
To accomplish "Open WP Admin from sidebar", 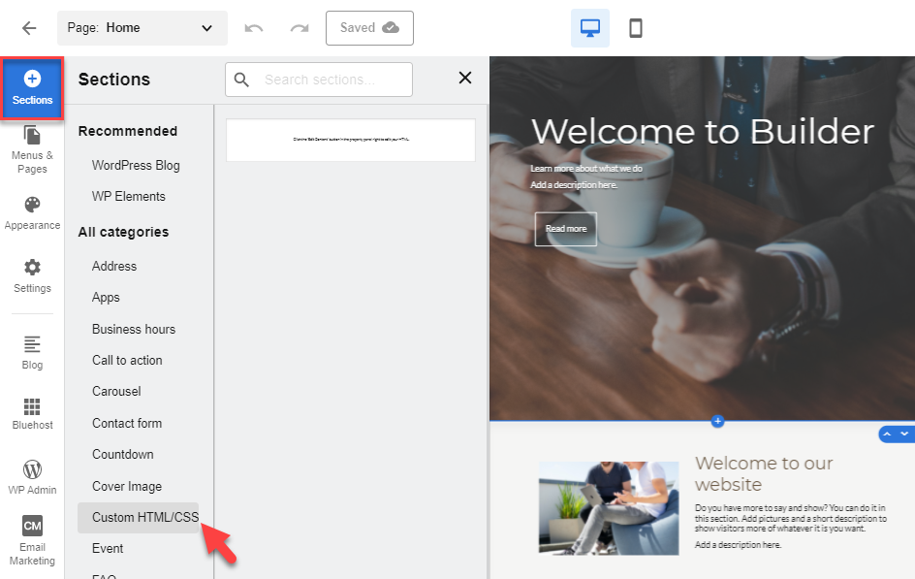I will (x=32, y=477).
